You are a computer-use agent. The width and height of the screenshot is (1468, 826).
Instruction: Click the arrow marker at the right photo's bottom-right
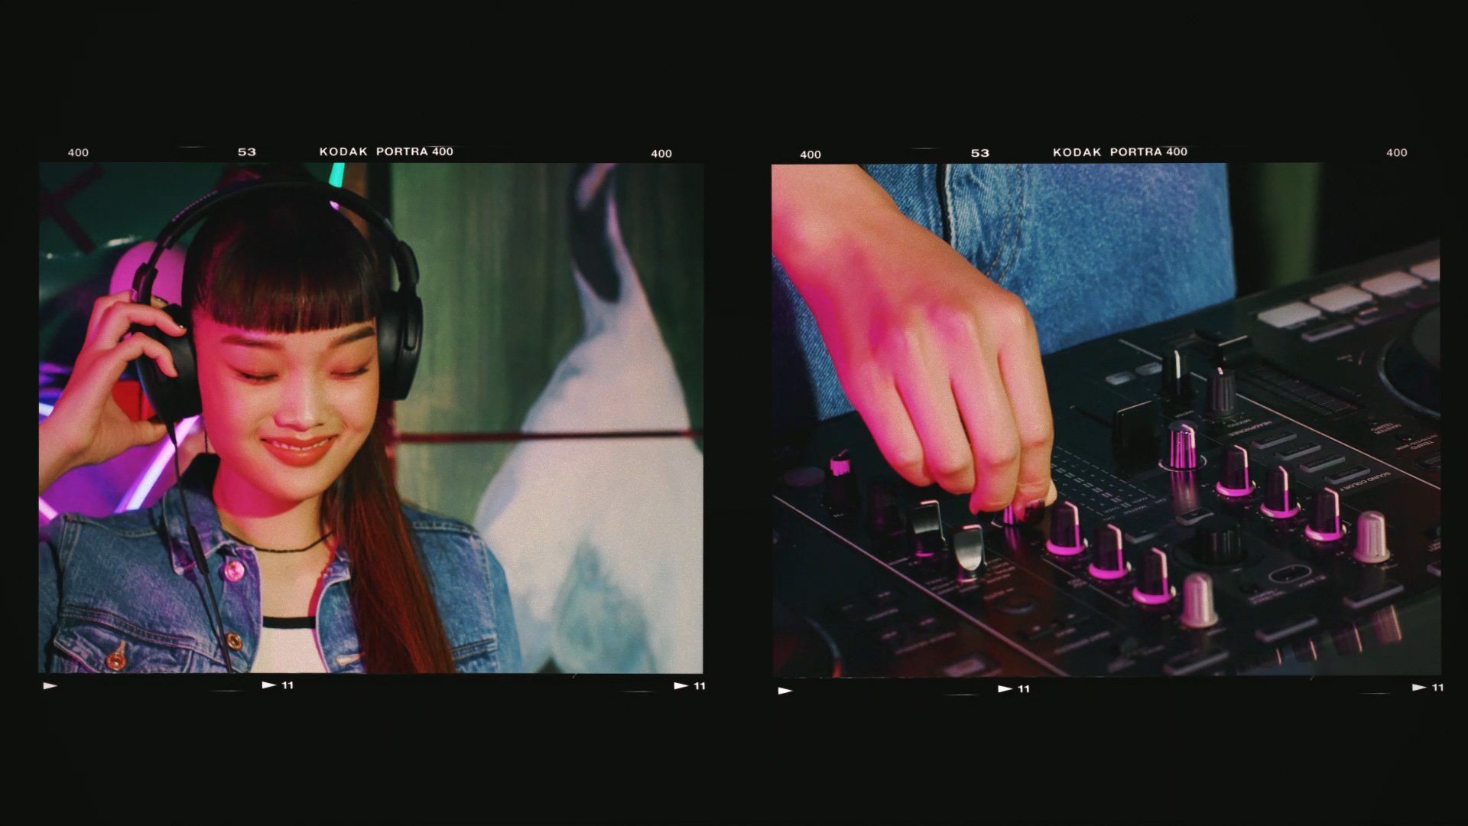tap(1419, 688)
